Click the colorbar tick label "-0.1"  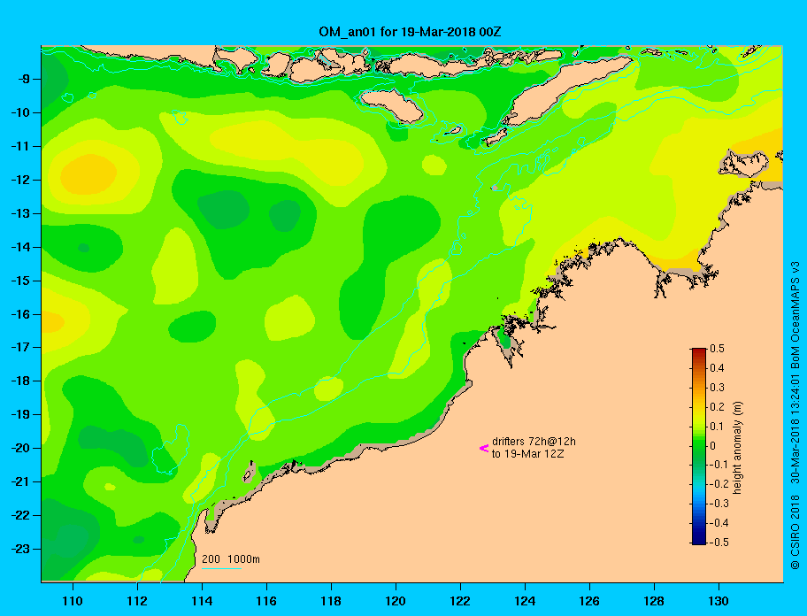(719, 465)
